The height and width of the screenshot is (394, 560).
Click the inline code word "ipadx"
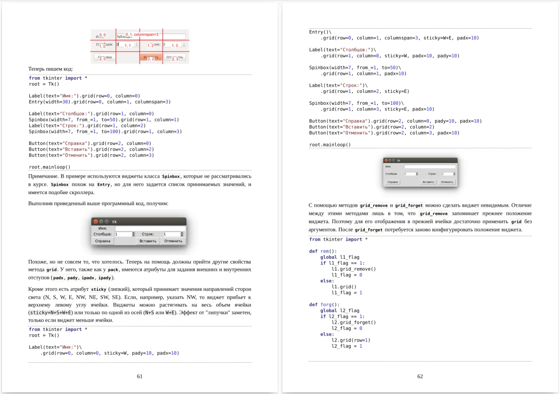coord(88,278)
